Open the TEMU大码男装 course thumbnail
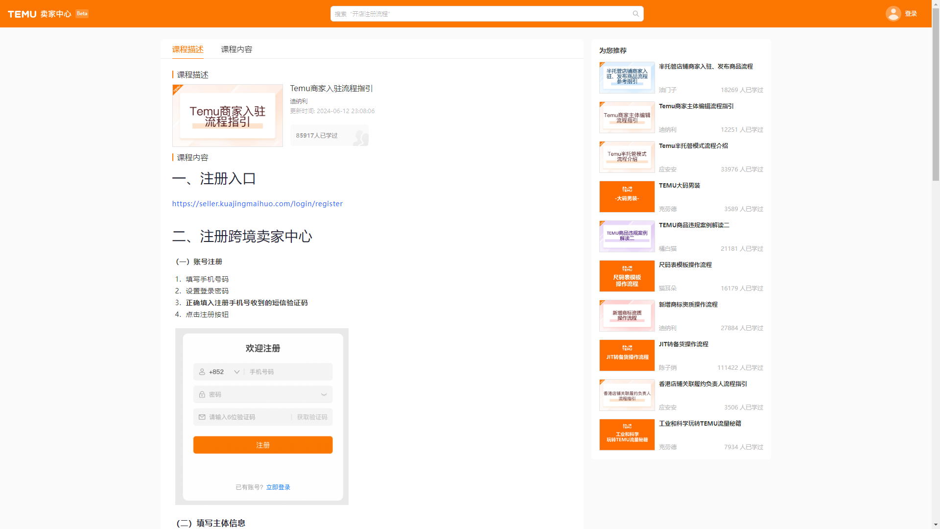Screen dimensions: 940x529 pos(627,196)
